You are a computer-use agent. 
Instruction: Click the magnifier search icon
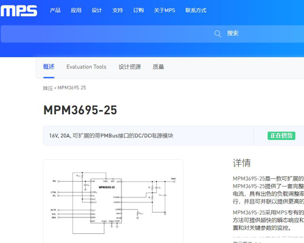pyautogui.click(x=218, y=33)
